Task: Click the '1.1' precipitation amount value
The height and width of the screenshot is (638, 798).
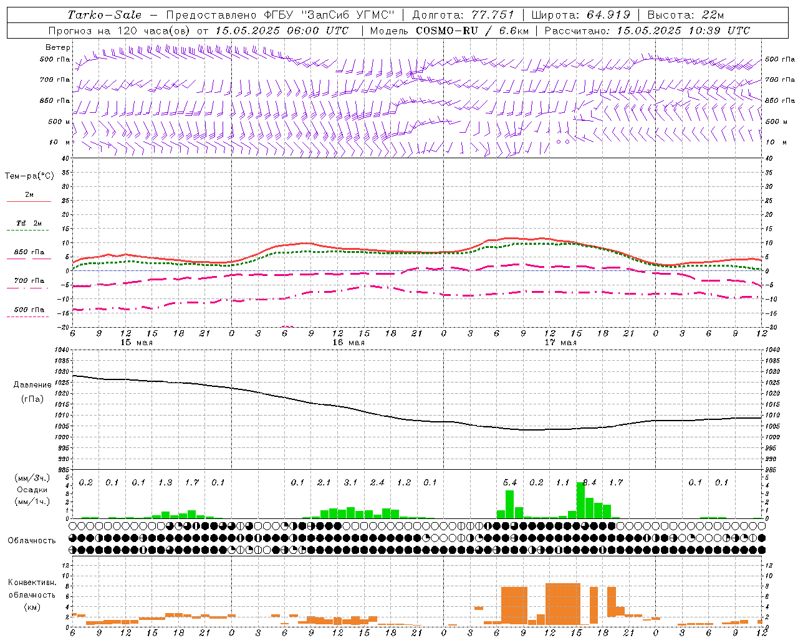Action: tap(562, 482)
